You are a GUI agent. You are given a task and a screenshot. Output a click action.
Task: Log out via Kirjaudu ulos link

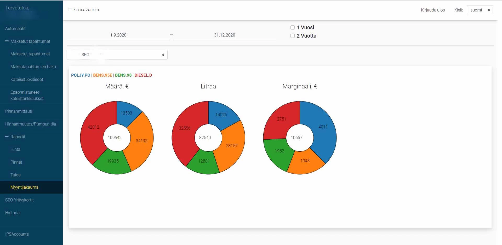[x=433, y=10]
